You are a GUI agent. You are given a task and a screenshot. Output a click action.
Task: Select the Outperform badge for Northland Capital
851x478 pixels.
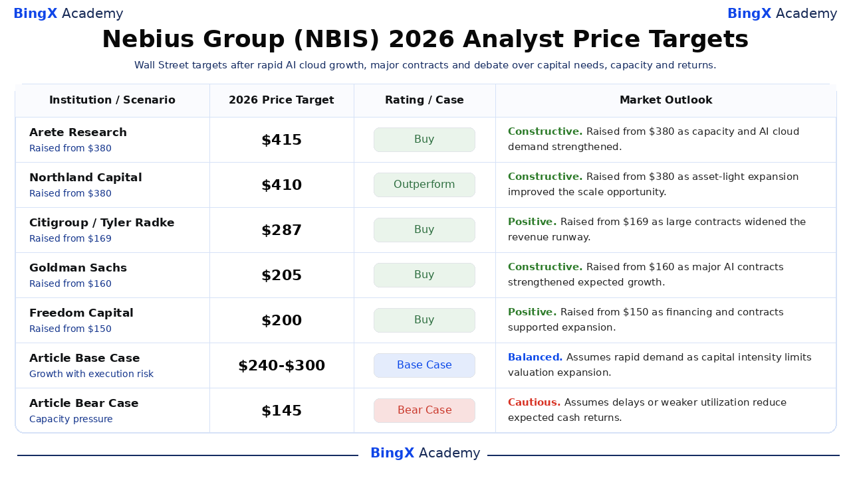(424, 185)
